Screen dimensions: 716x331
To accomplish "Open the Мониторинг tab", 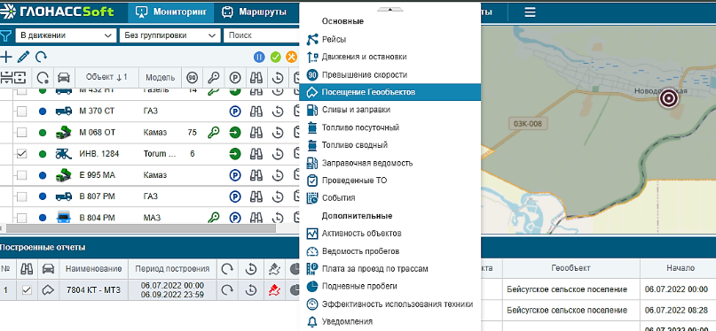I will (x=170, y=12).
